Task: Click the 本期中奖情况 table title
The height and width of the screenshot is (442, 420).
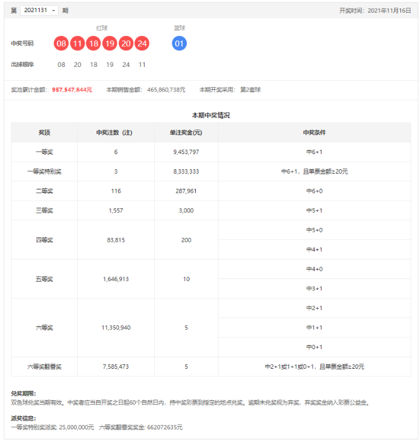Action: (x=210, y=116)
